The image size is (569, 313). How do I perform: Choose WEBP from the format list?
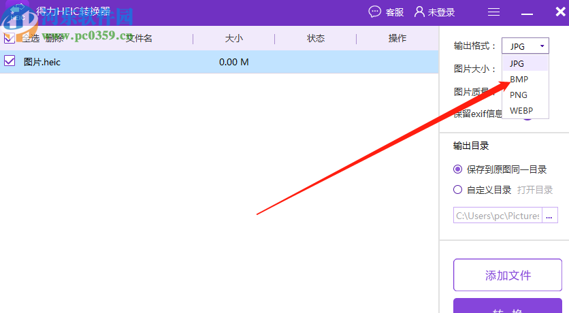(525, 110)
